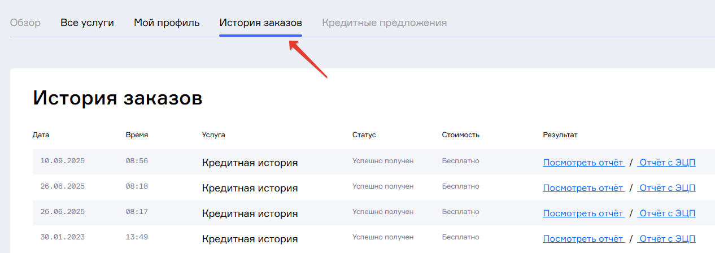Open Отчёт с ЭЦП for 30.01.2023 order
Screen dimensions: 715x253
666,239
